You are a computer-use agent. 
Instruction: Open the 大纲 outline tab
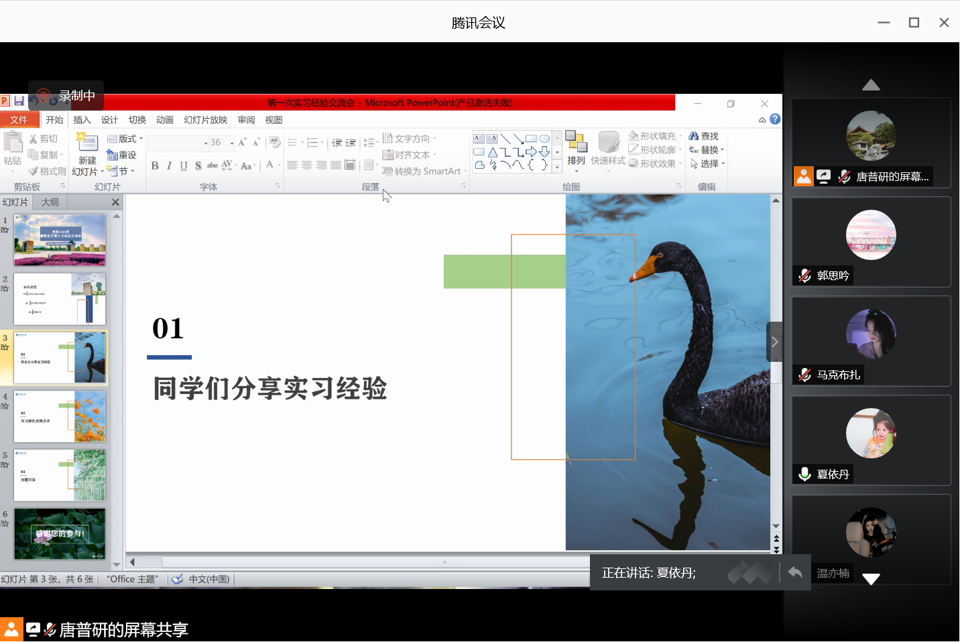point(50,201)
